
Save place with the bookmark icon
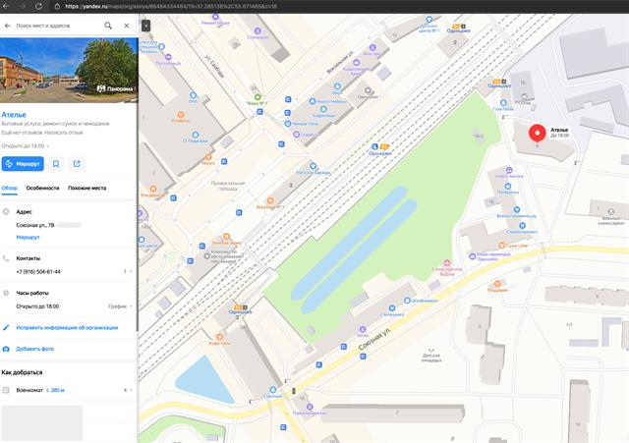(x=56, y=164)
